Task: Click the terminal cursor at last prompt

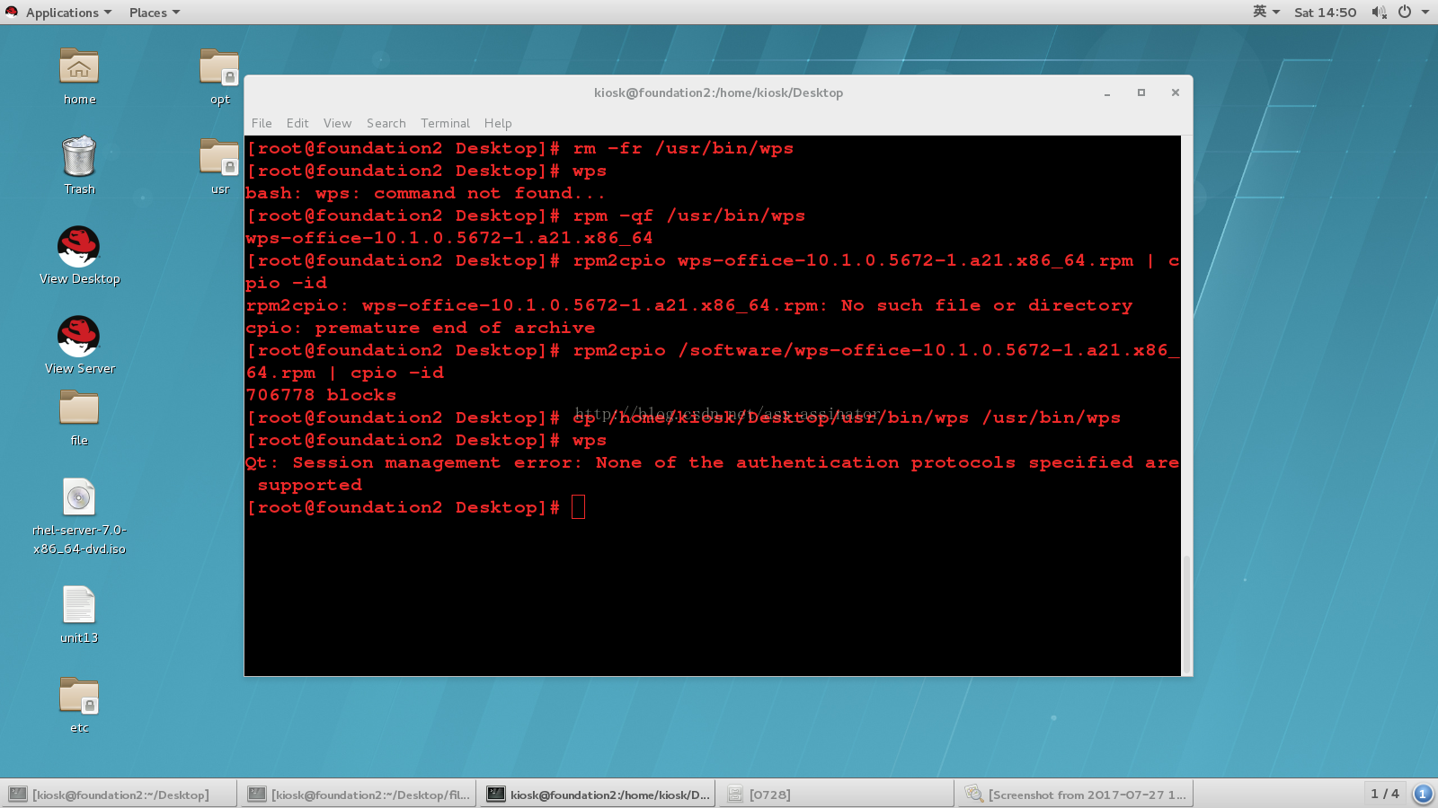Action: click(578, 507)
